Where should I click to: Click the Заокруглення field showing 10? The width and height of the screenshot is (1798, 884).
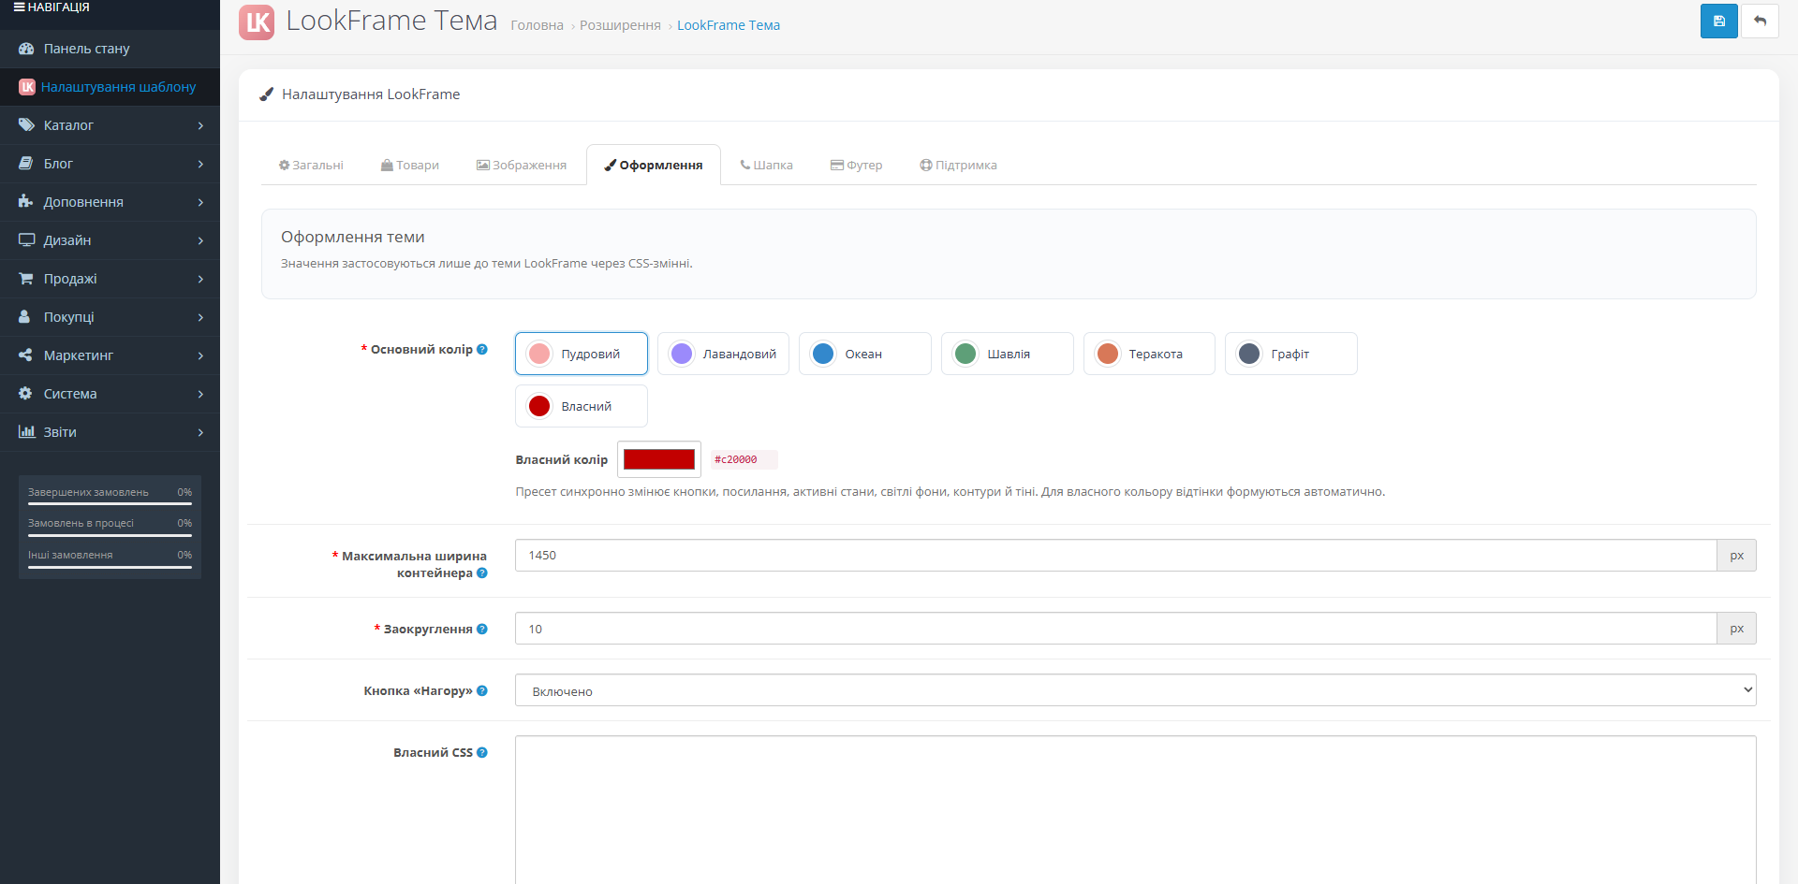[1115, 629]
